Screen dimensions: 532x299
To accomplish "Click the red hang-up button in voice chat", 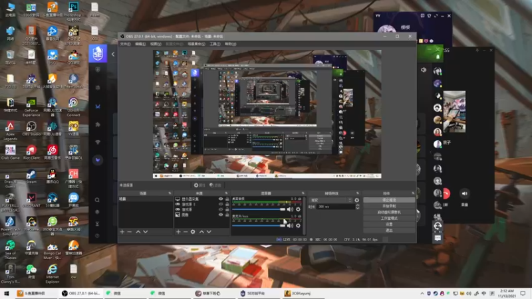I will click(446, 193).
